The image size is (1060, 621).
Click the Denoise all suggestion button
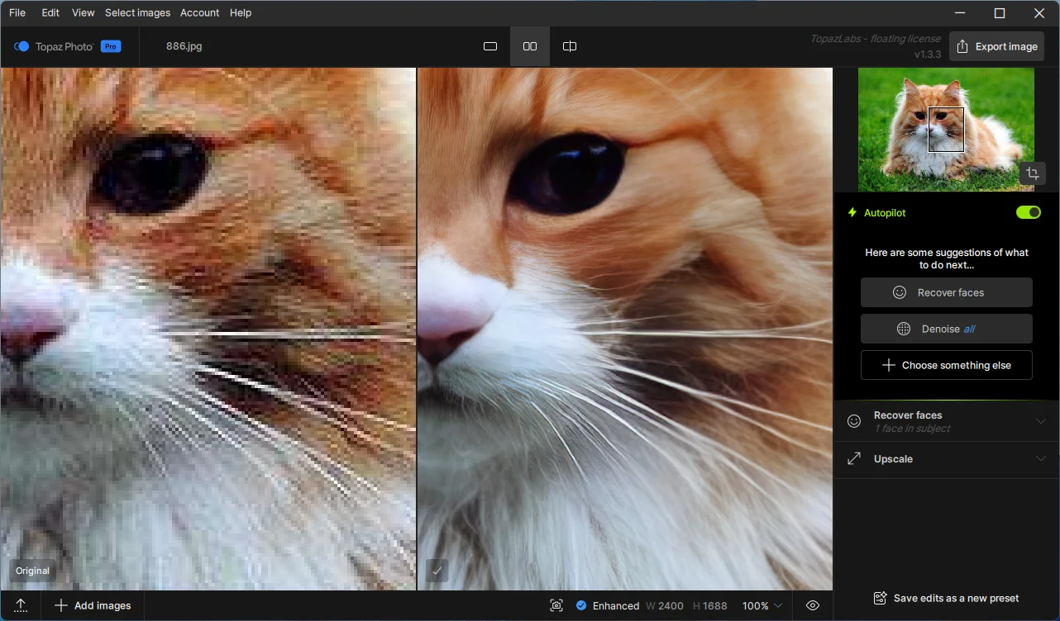pos(946,329)
